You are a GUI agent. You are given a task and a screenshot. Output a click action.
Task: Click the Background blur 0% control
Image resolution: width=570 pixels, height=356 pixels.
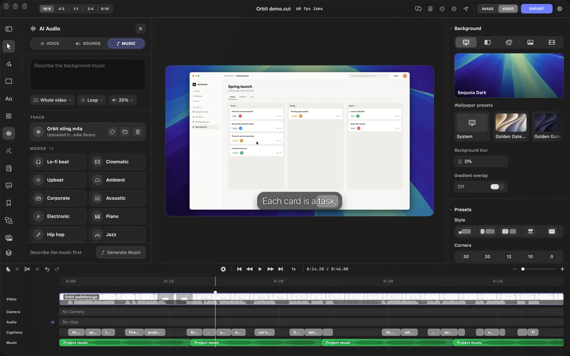point(481,162)
